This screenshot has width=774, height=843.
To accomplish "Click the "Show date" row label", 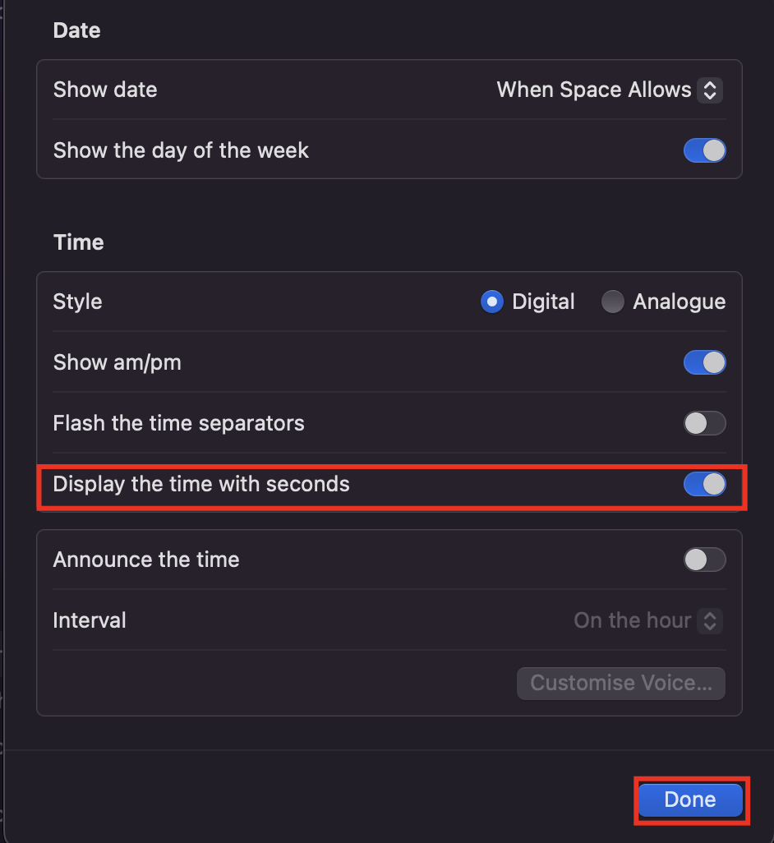I will click(104, 90).
